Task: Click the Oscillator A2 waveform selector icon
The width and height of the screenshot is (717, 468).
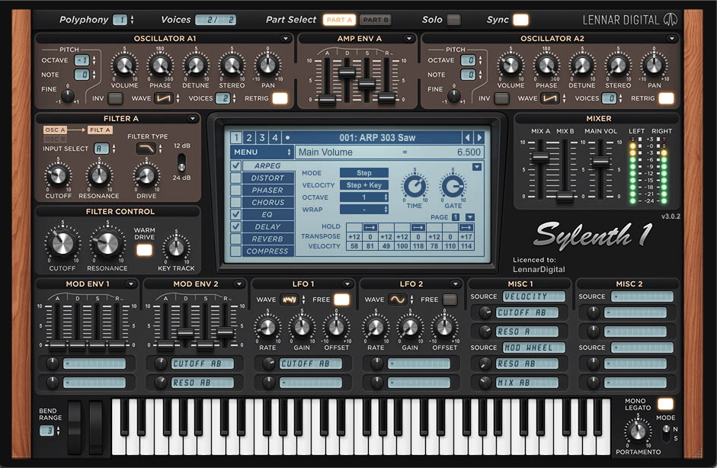Action: tap(549, 98)
